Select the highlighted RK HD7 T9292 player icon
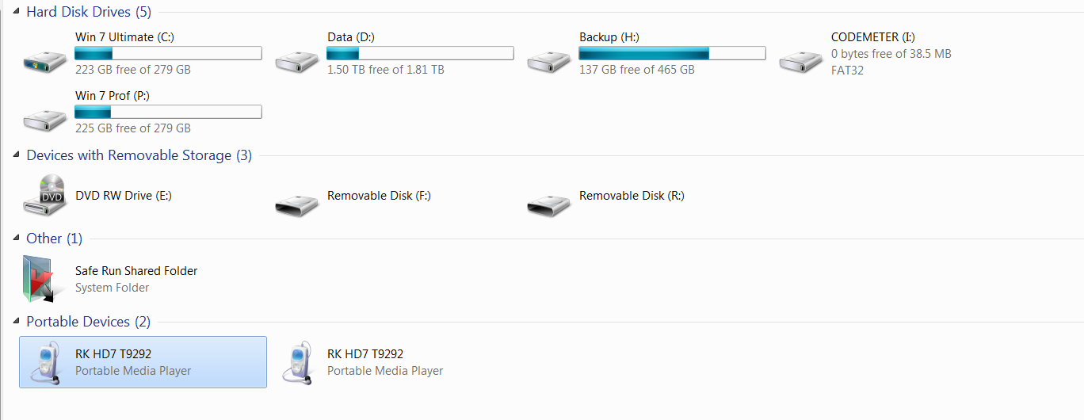The height and width of the screenshot is (420, 1084). pos(45,362)
